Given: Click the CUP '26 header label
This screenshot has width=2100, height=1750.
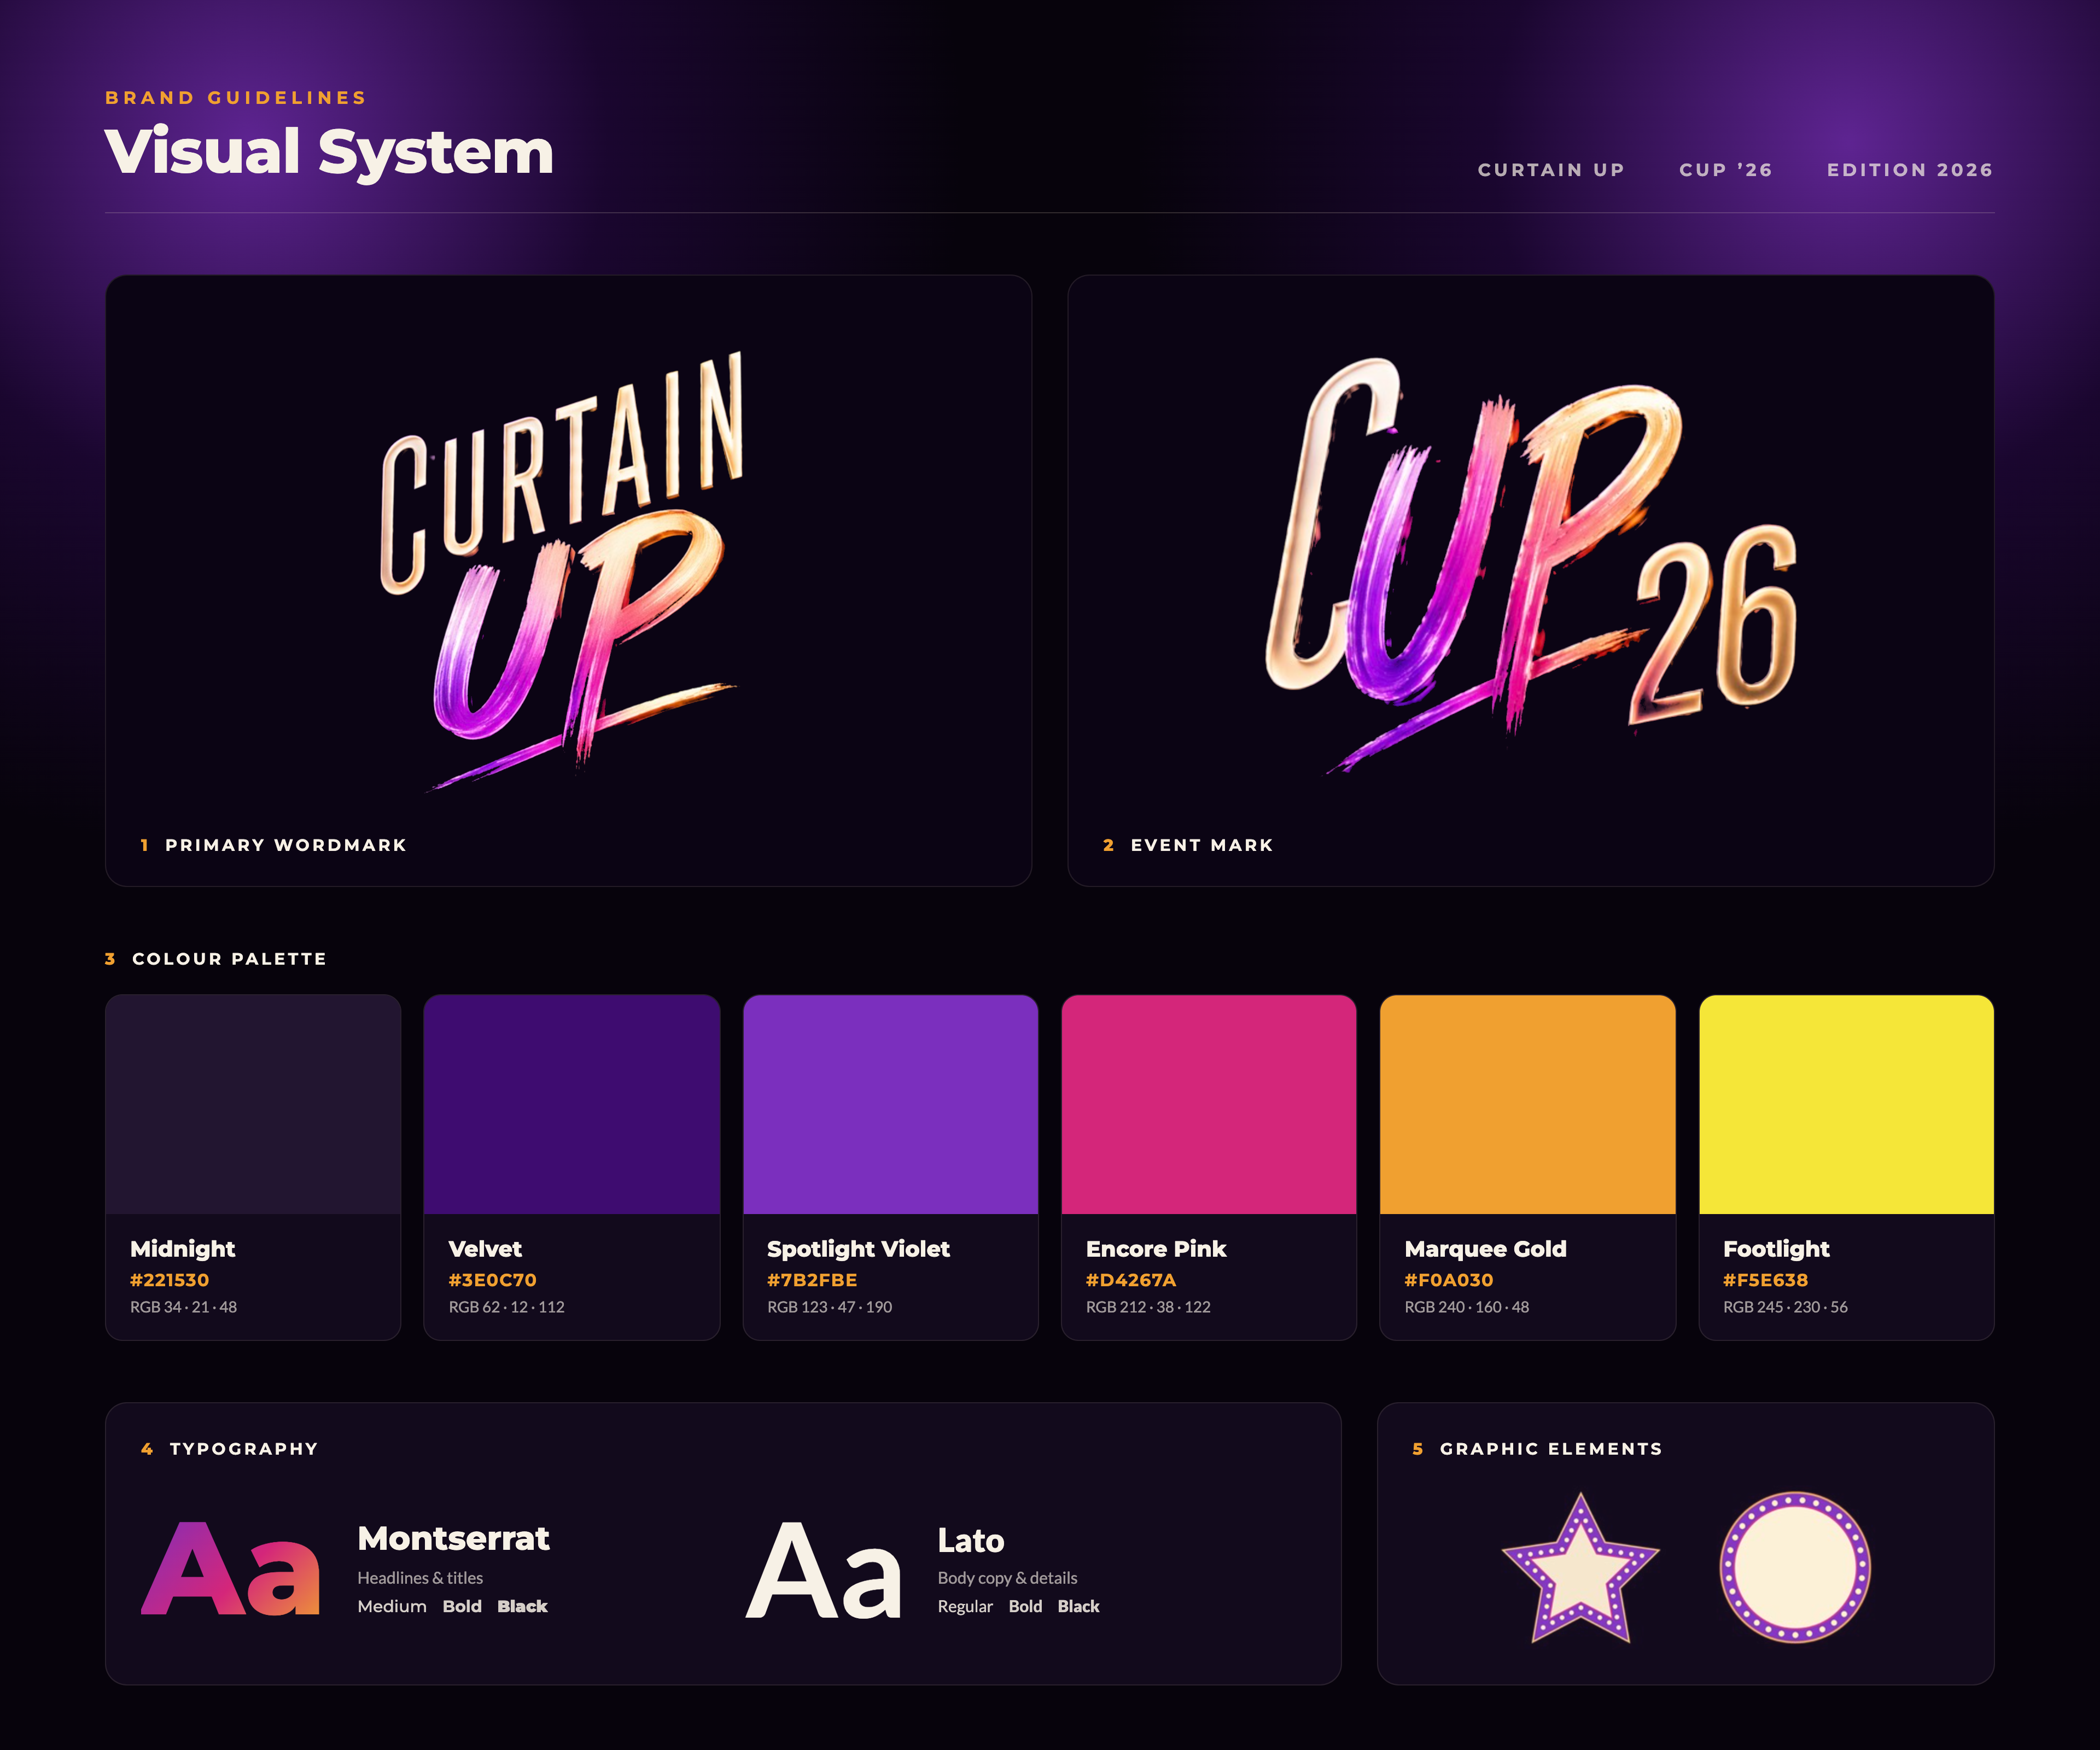Looking at the screenshot, I should (1726, 170).
